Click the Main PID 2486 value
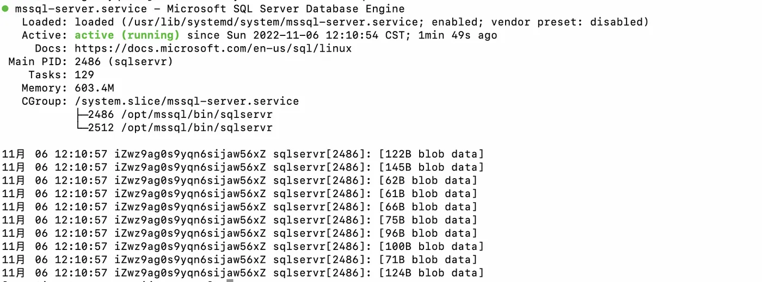The image size is (762, 282). (88, 61)
